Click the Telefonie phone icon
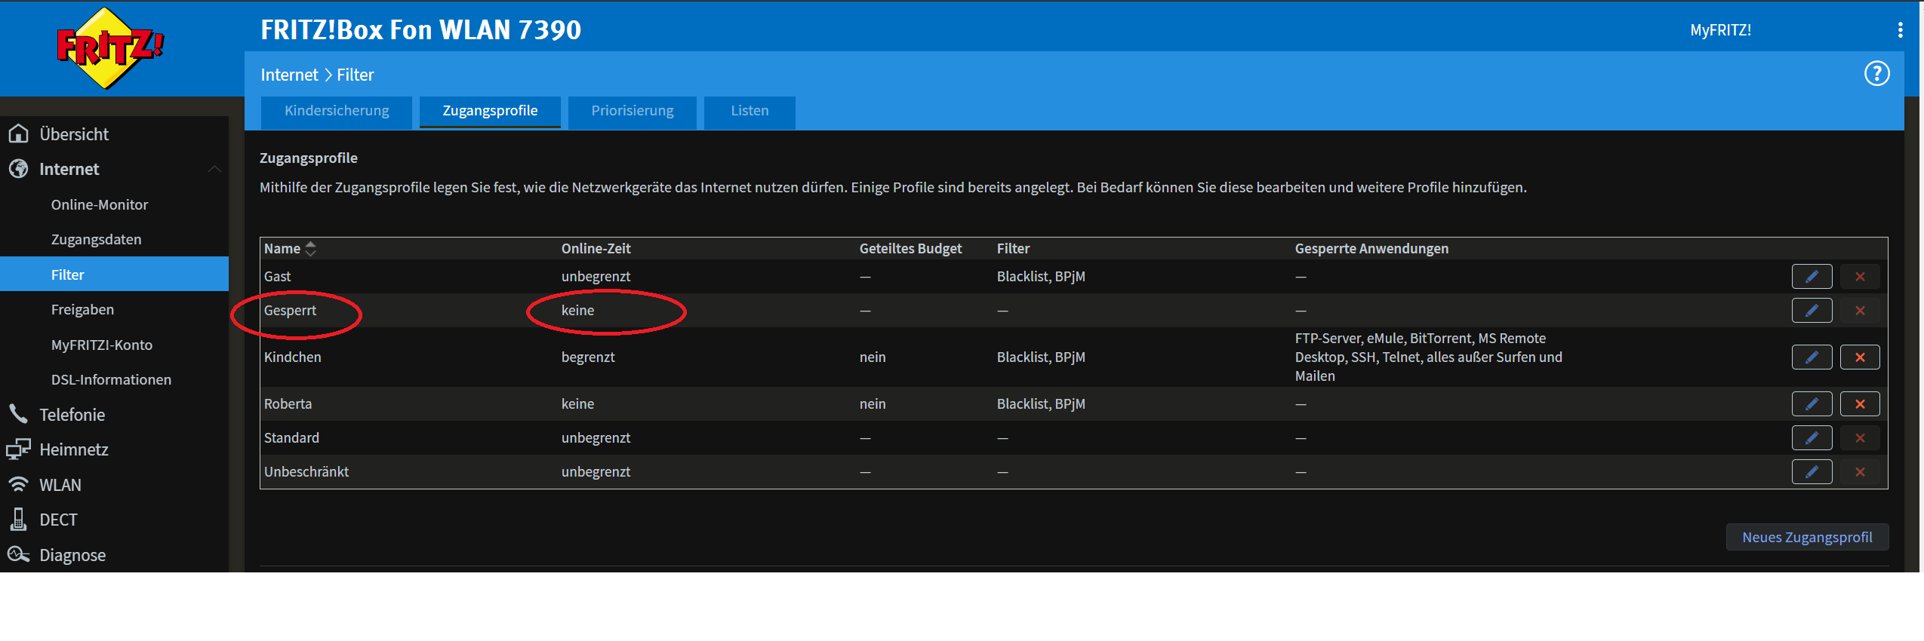This screenshot has height=641, width=1924. (18, 414)
